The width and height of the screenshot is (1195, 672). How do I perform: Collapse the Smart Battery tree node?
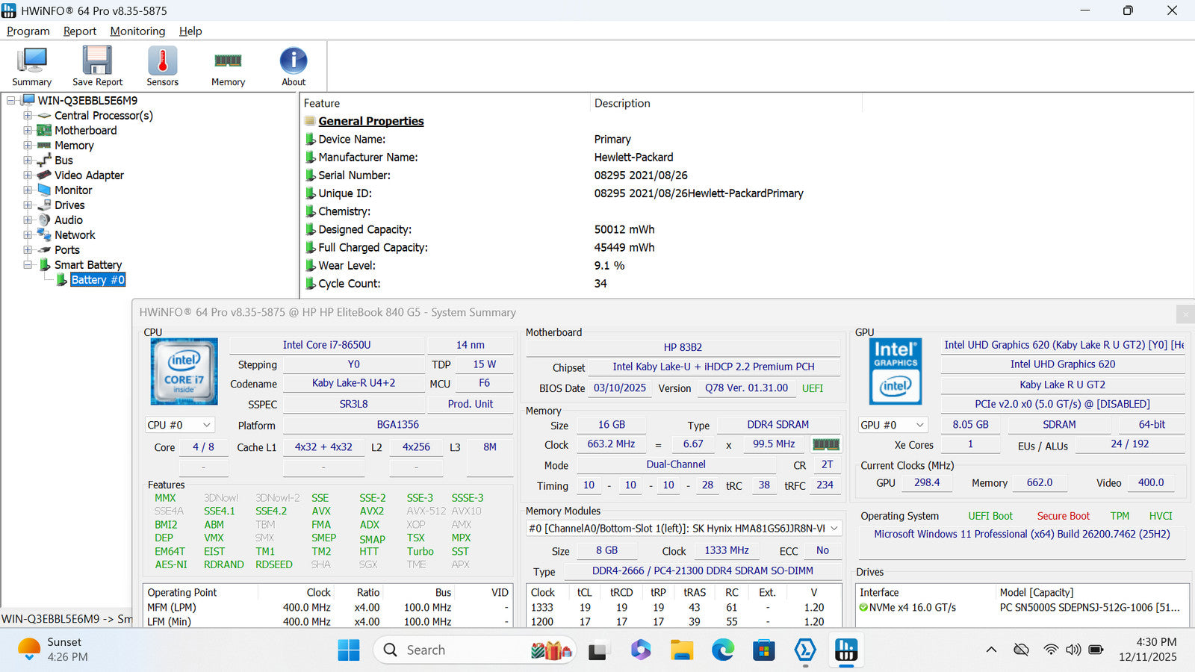click(x=28, y=265)
